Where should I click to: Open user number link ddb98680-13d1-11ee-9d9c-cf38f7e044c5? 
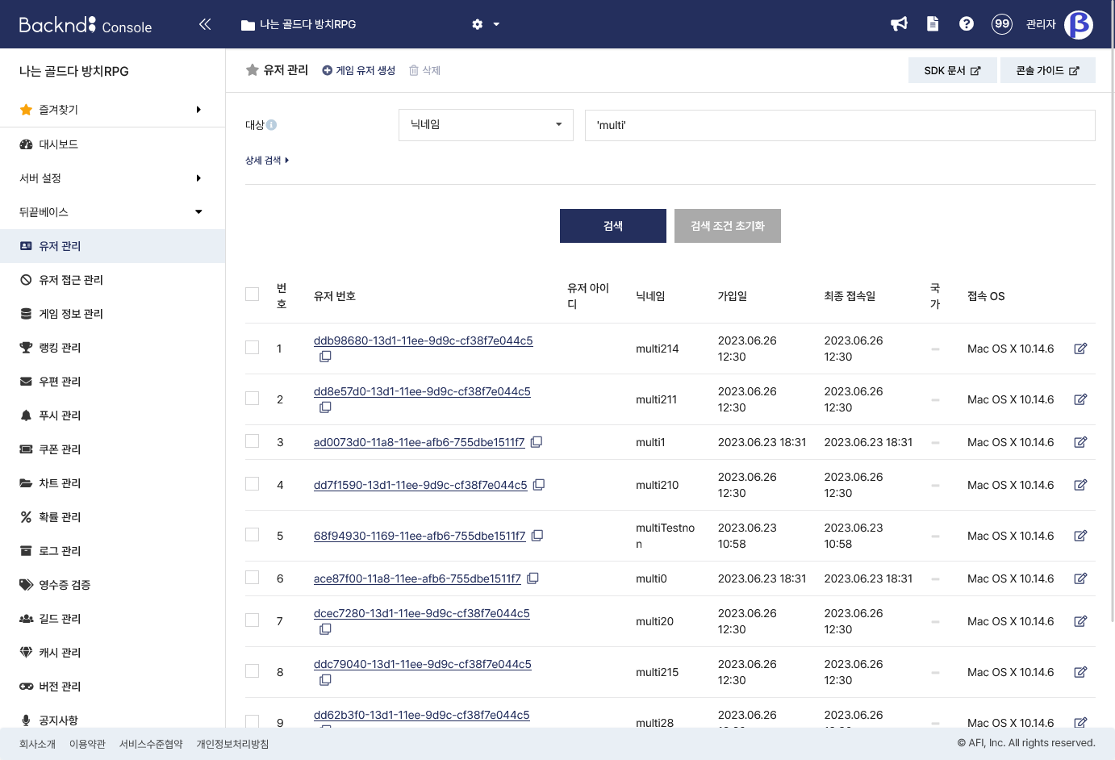tap(424, 340)
